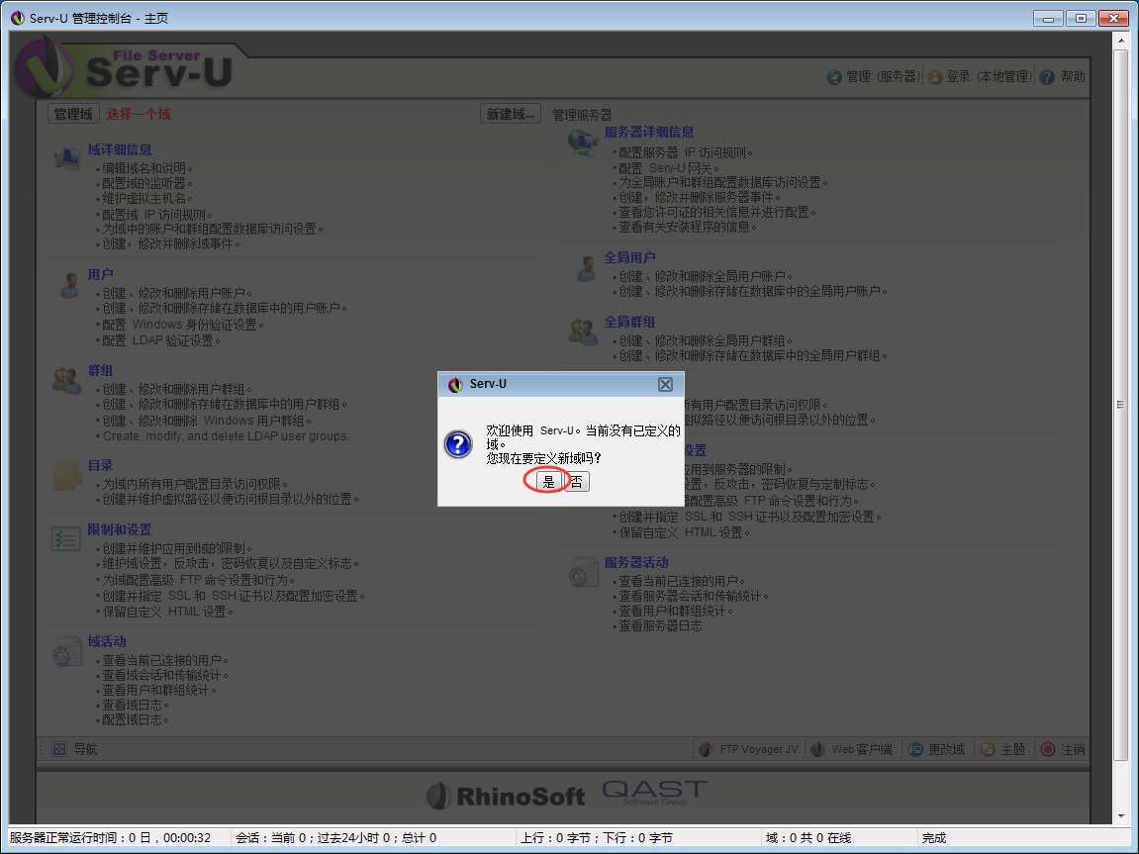Open 帮助 in the header
The image size is (1139, 854).
click(1073, 76)
